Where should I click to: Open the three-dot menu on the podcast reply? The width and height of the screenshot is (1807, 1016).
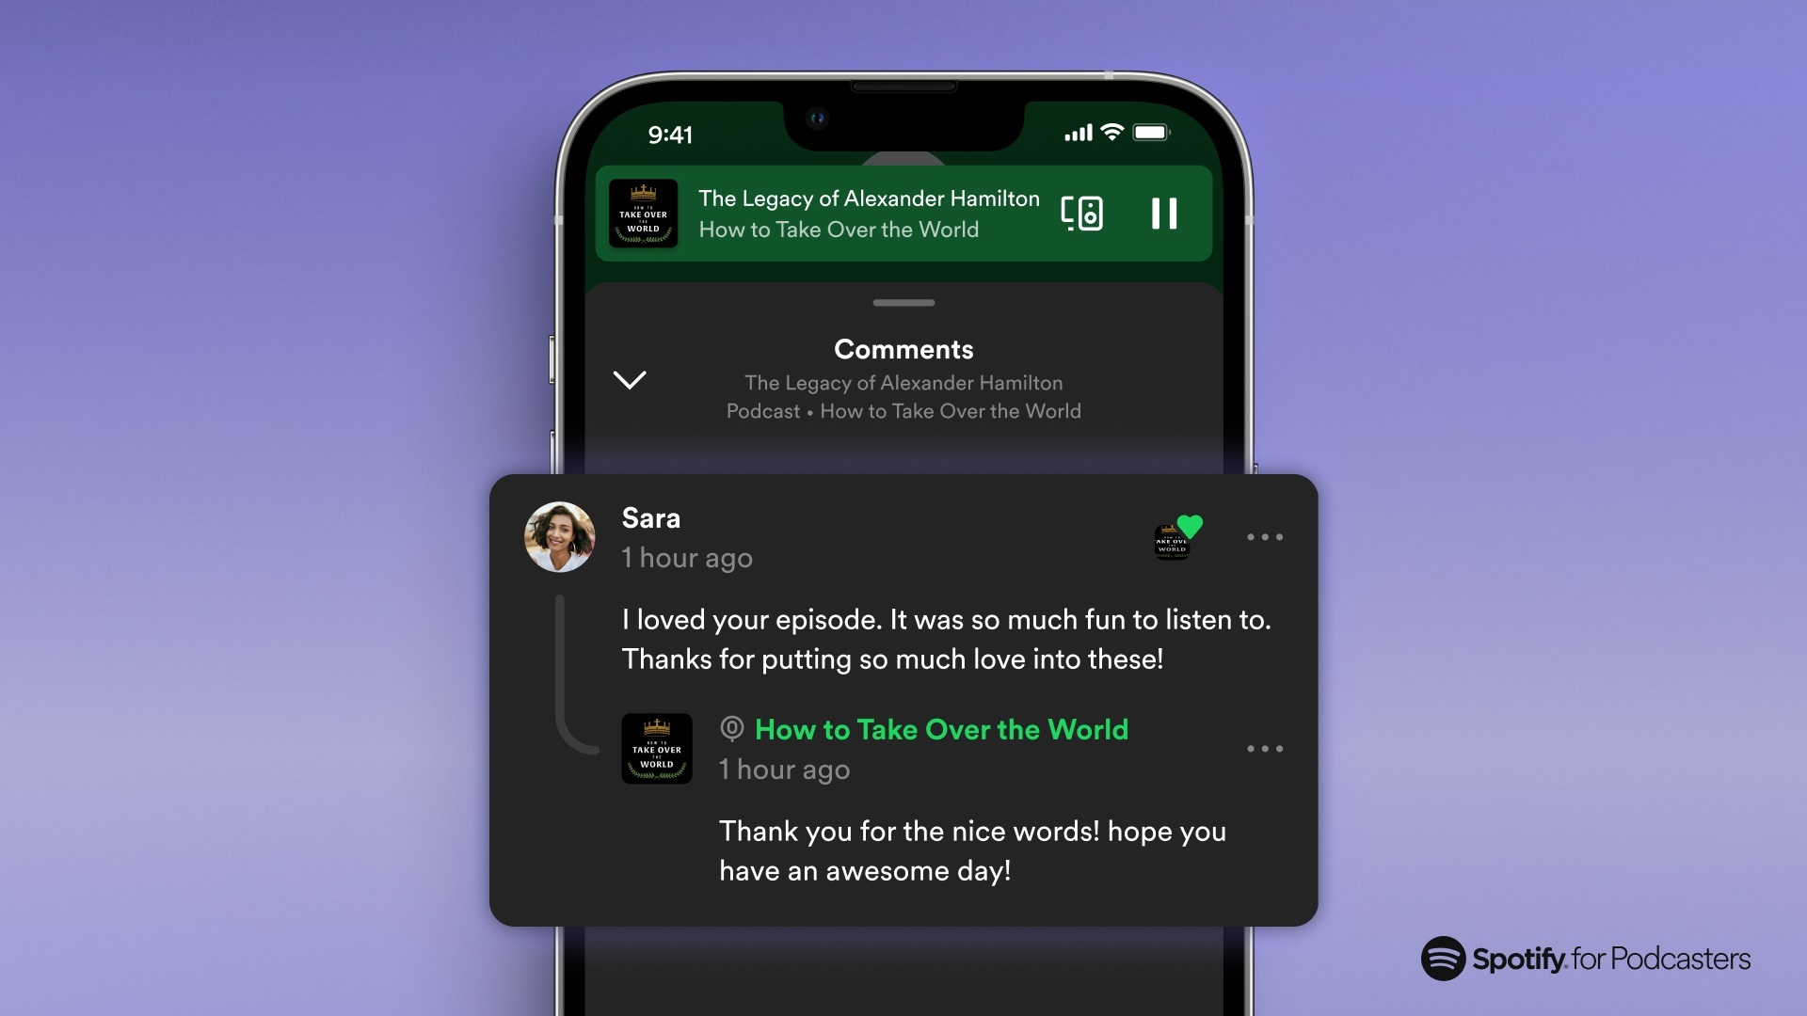tap(1265, 749)
